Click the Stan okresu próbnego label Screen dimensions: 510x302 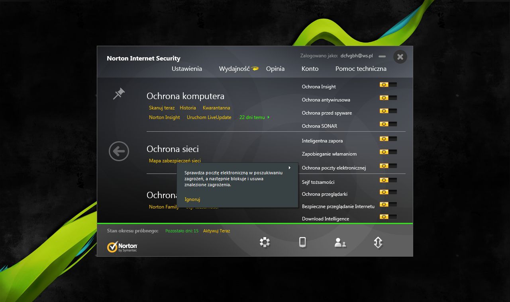(133, 231)
